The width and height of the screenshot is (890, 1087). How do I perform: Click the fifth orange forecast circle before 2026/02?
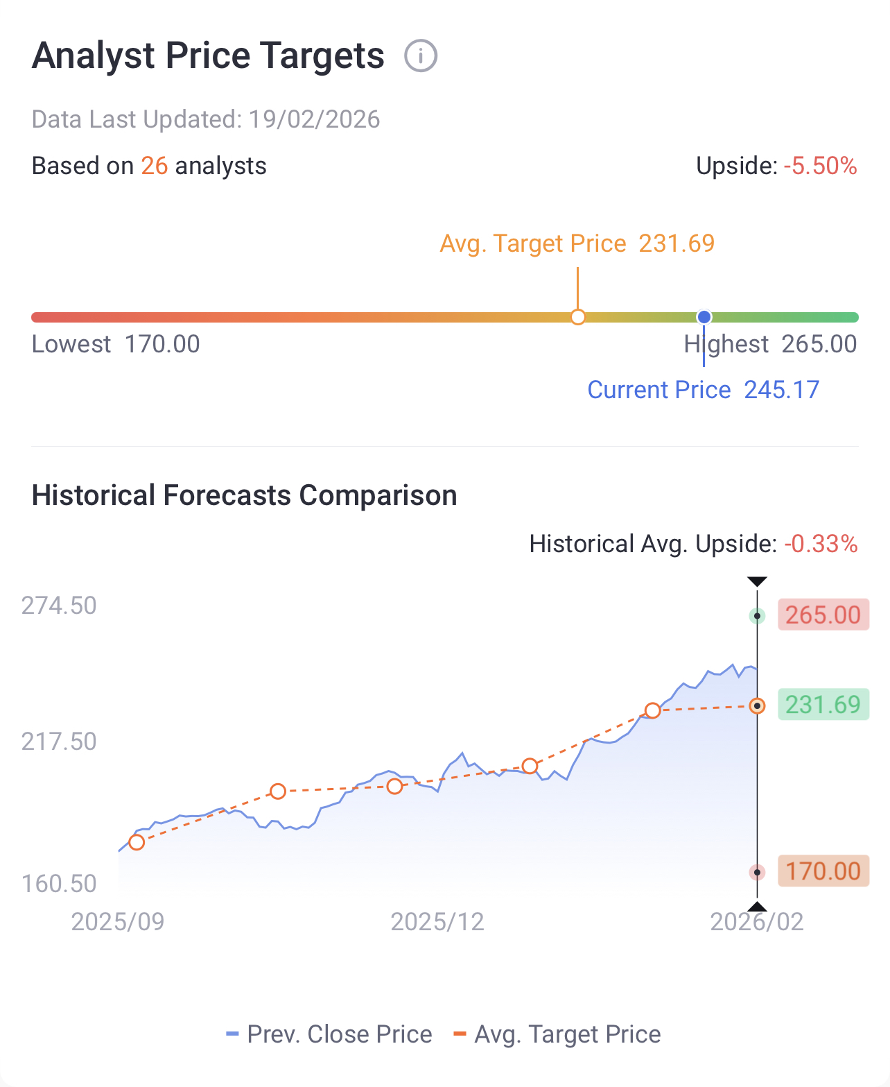[x=652, y=710]
